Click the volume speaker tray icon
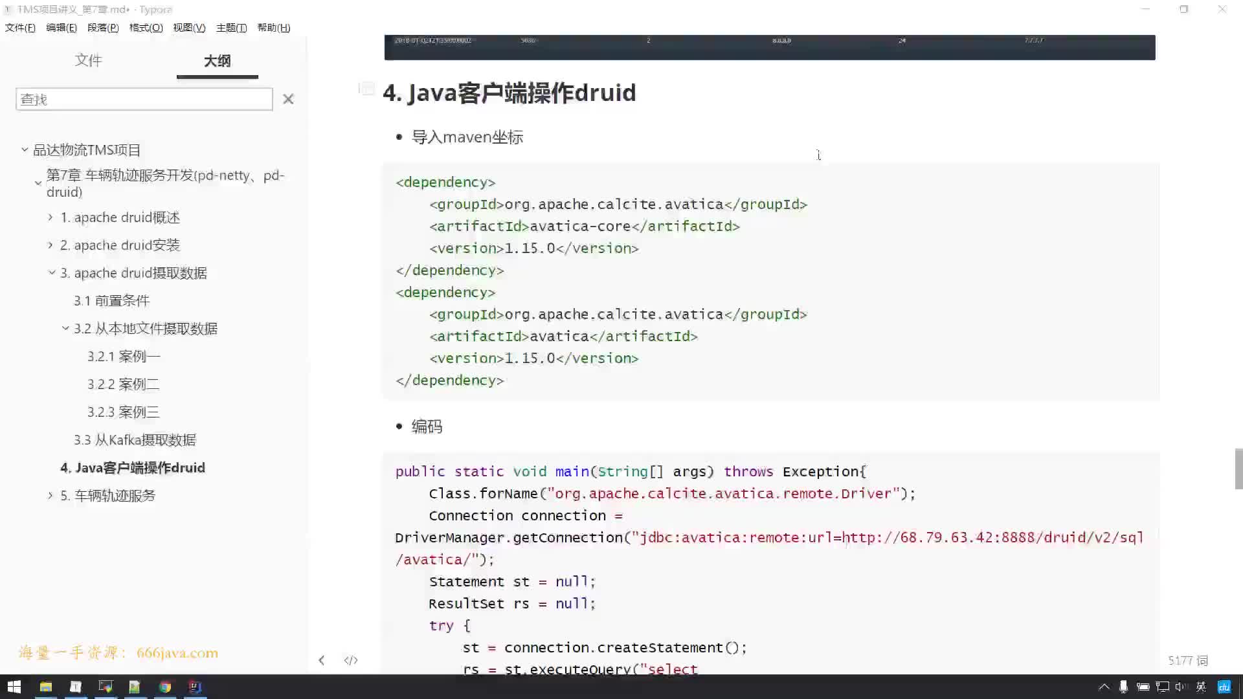Image resolution: width=1243 pixels, height=699 pixels. point(1181,687)
